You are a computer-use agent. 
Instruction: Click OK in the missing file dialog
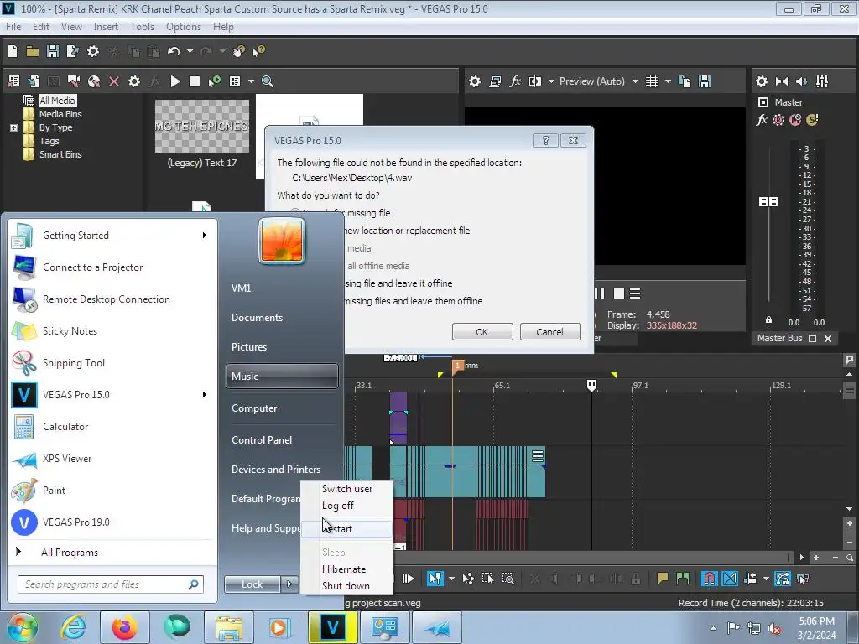482,332
